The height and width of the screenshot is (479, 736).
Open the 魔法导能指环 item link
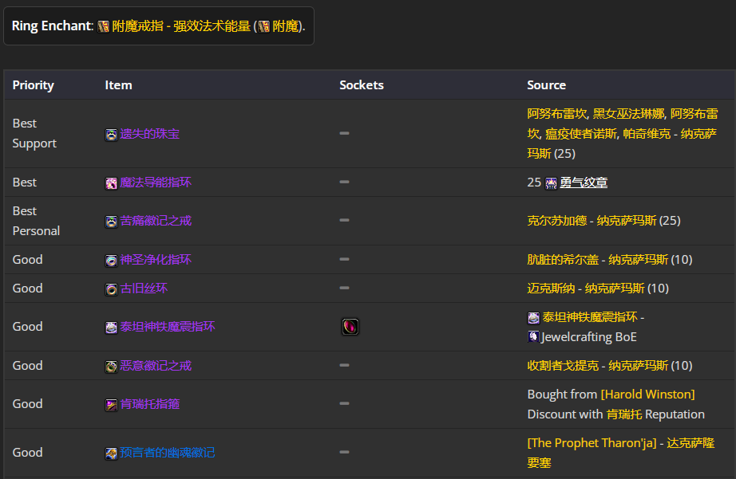[x=156, y=183]
